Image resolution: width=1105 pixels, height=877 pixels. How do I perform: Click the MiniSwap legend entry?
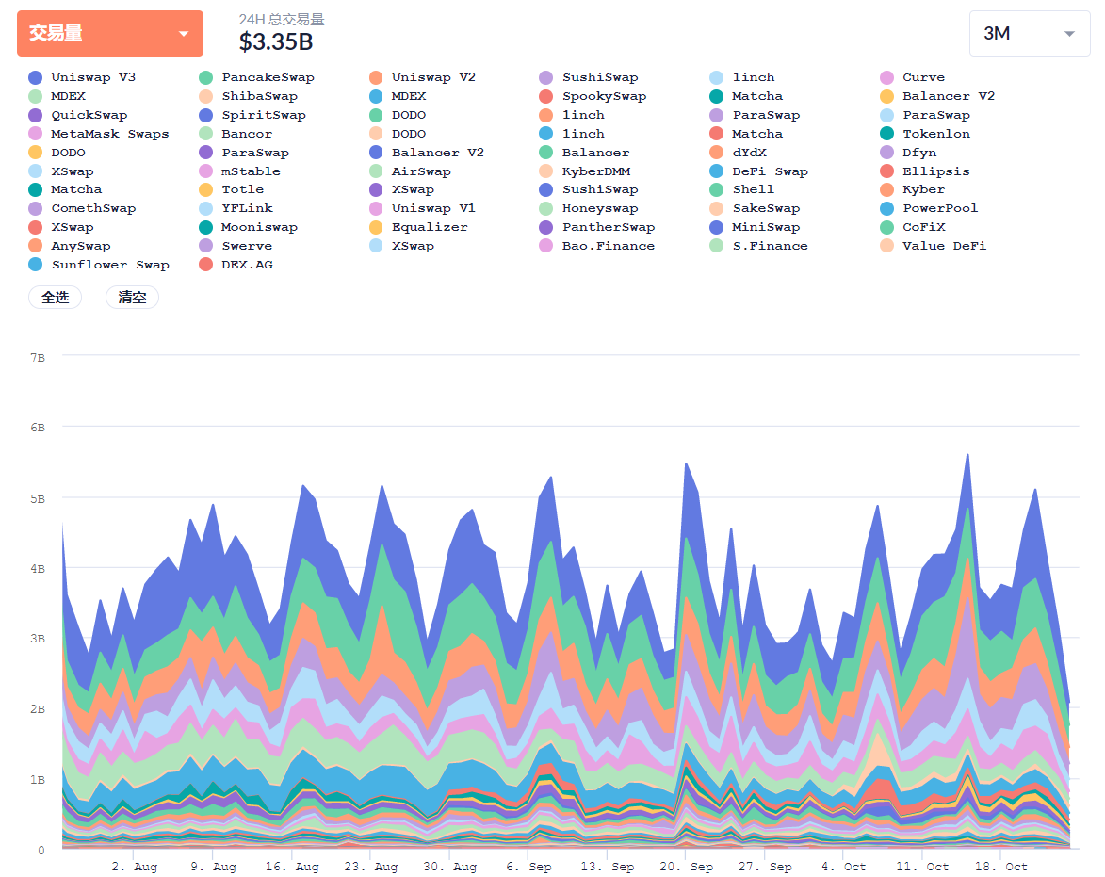coord(755,228)
